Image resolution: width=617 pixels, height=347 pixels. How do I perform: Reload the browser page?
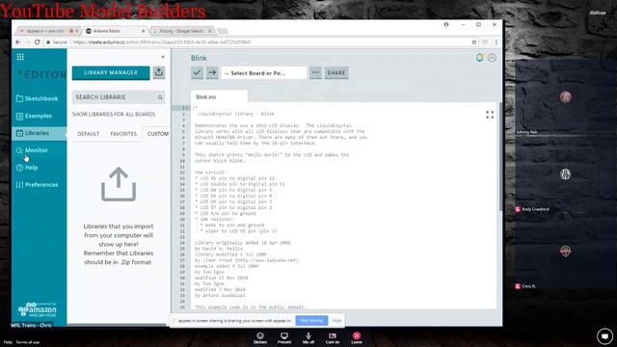38,41
